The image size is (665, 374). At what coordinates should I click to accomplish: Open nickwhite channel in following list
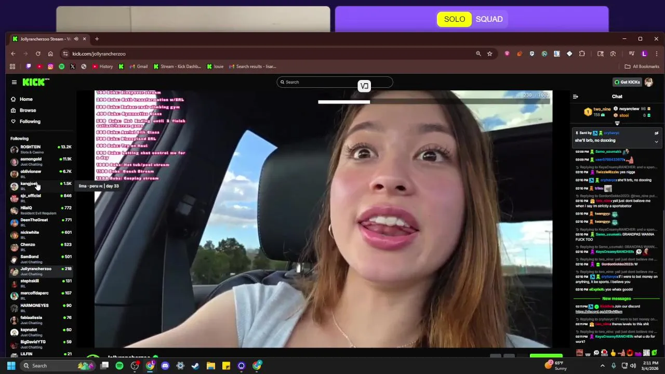(x=41, y=235)
